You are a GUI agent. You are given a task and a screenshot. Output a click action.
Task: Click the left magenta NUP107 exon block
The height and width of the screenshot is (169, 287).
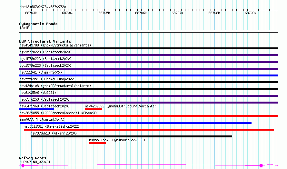click(x=23, y=166)
